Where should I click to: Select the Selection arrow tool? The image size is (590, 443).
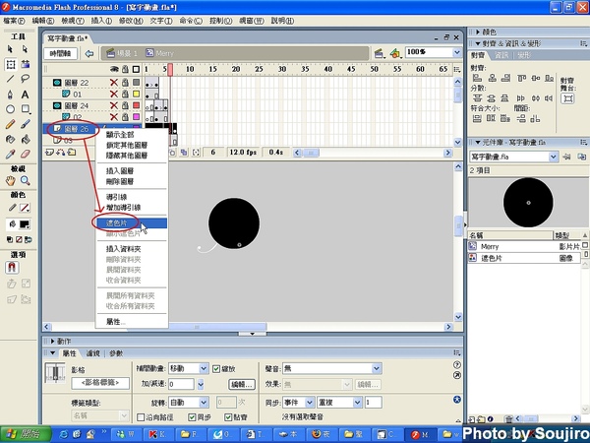click(x=10, y=49)
